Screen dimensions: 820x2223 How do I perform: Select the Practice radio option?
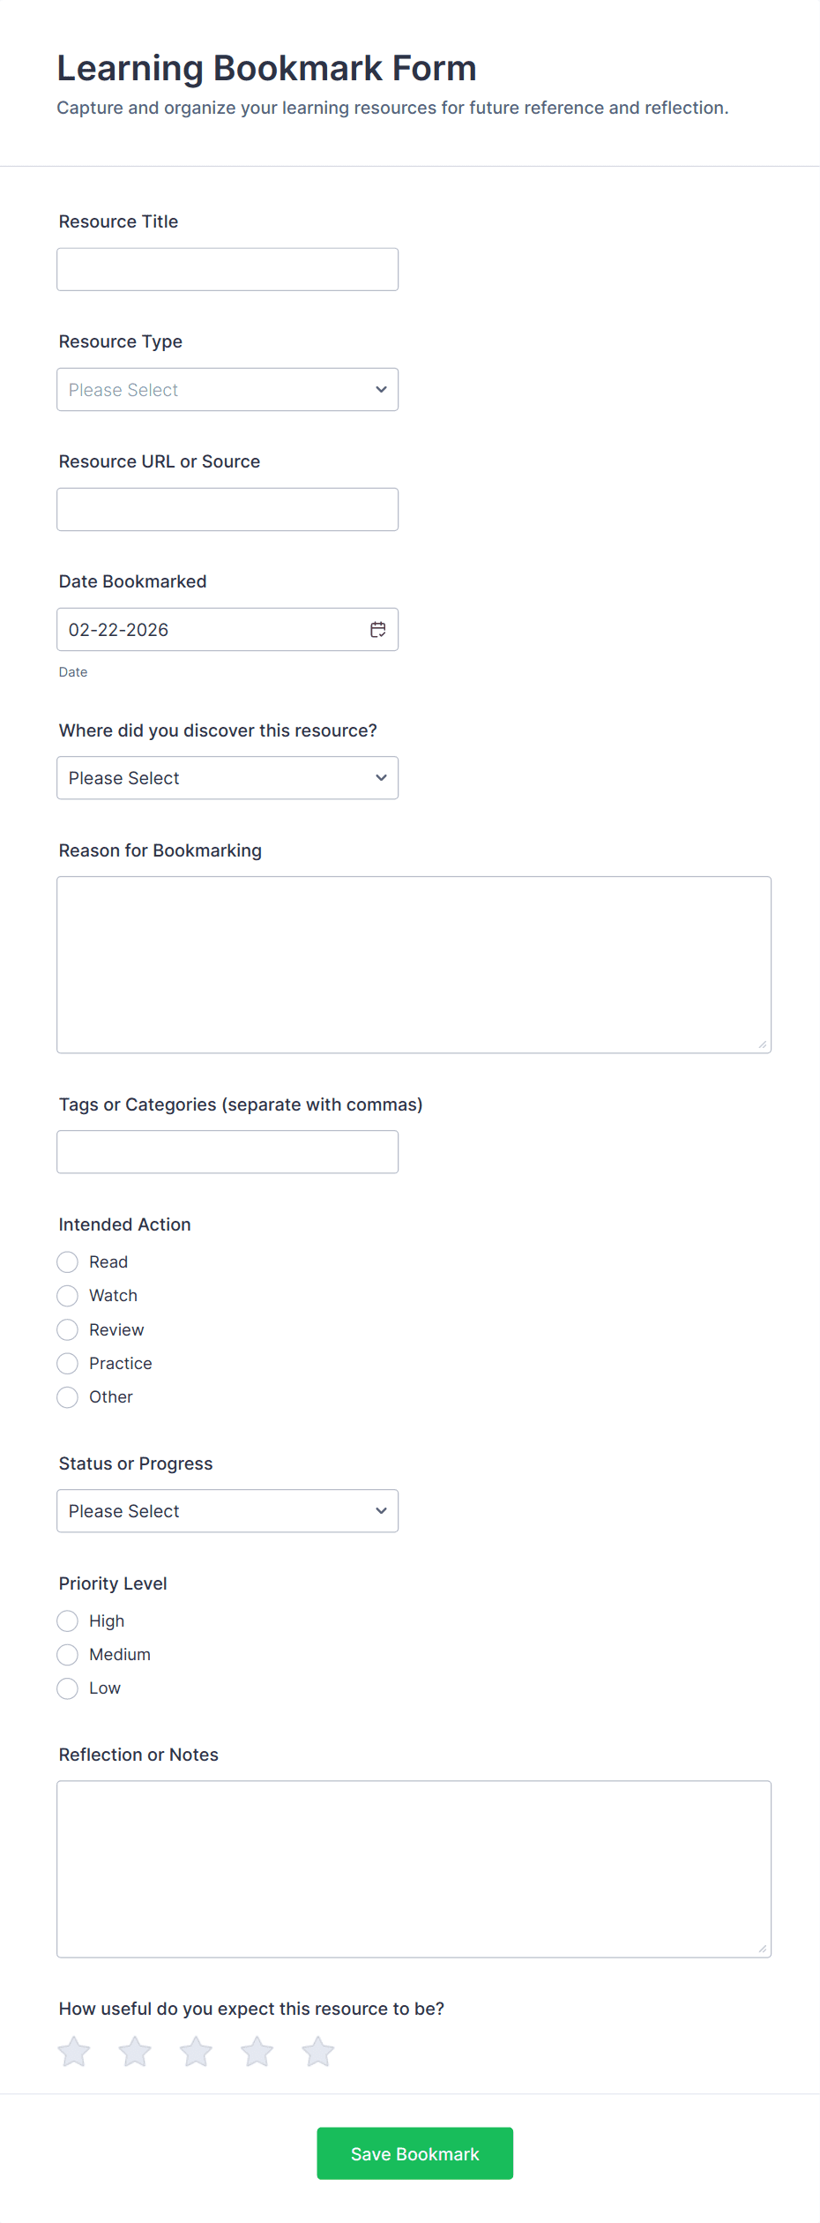(x=68, y=1364)
